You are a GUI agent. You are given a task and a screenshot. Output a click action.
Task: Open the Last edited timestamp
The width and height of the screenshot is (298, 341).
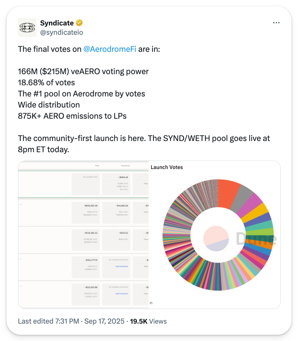71,321
